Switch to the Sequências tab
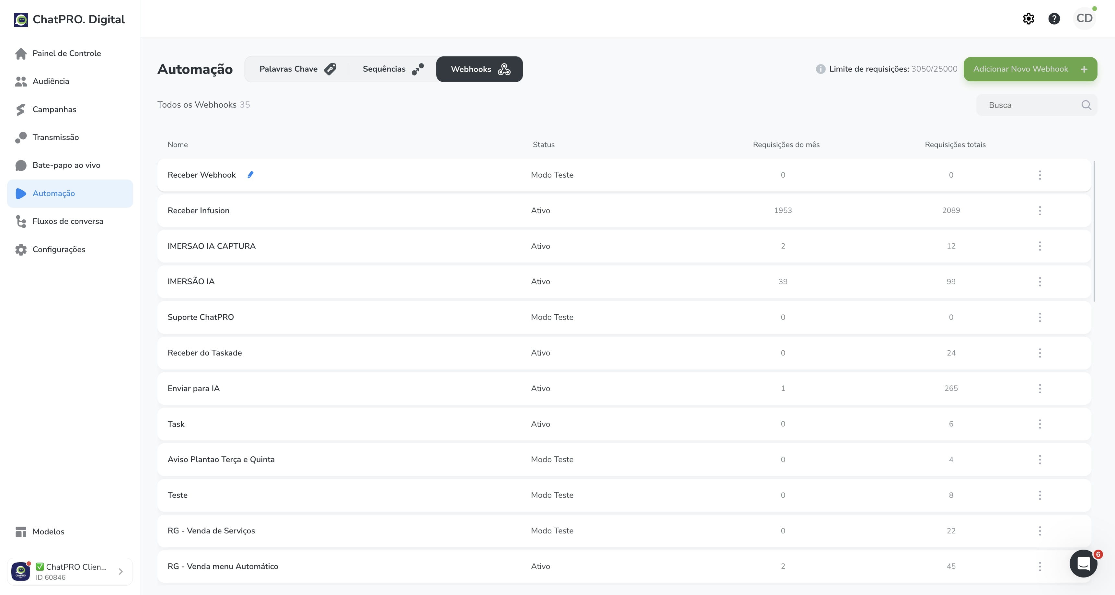The width and height of the screenshot is (1115, 595). pos(393,69)
